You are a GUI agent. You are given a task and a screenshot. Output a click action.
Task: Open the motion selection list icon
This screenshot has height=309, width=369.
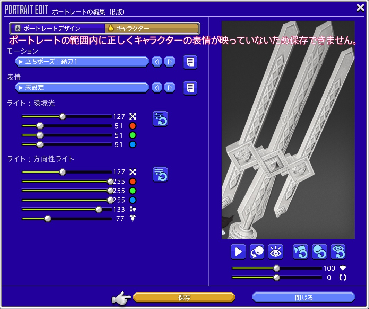click(190, 62)
